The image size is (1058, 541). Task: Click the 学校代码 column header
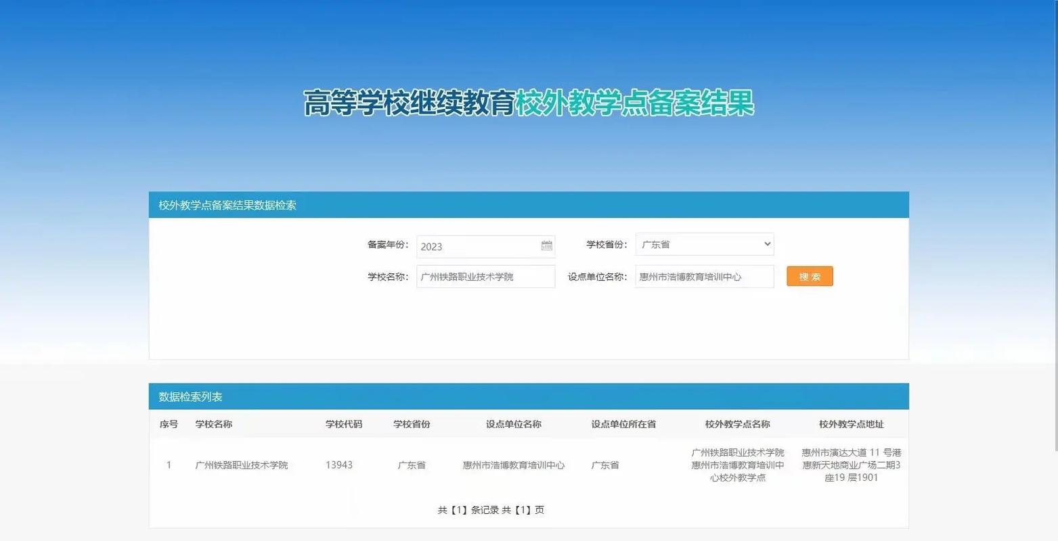(344, 424)
